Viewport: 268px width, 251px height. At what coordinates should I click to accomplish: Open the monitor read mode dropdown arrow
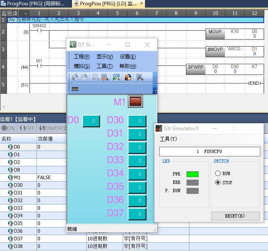tap(25, 13)
